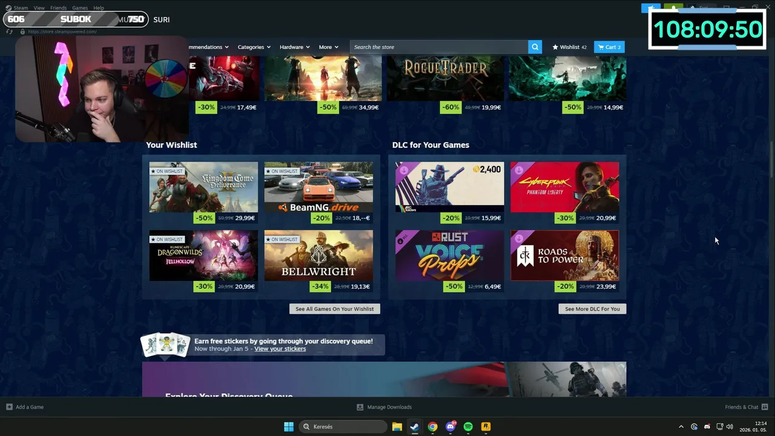Open the Rust Voice Props DLC thumbnail
The width and height of the screenshot is (775, 436).
449,256
